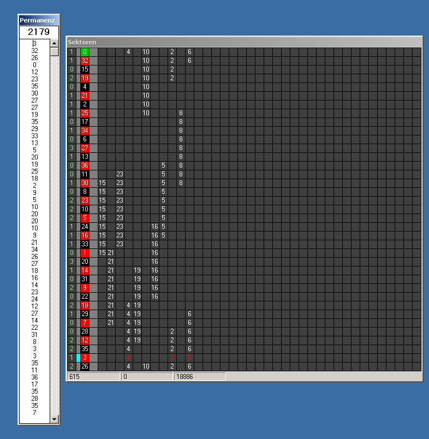Image resolution: width=429 pixels, height=439 pixels.
Task: Click the 15 value in the number 30 row
Action: 102,183
